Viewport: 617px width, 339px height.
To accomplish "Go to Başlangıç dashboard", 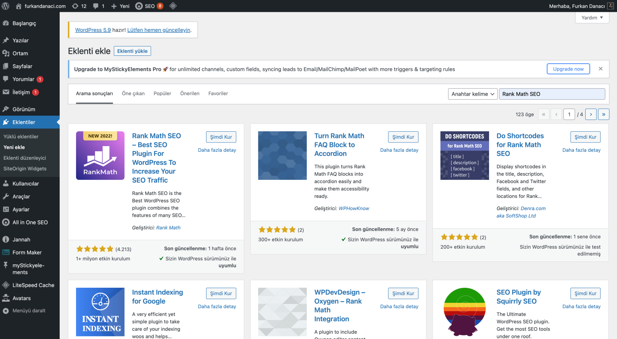I will coord(30,23).
